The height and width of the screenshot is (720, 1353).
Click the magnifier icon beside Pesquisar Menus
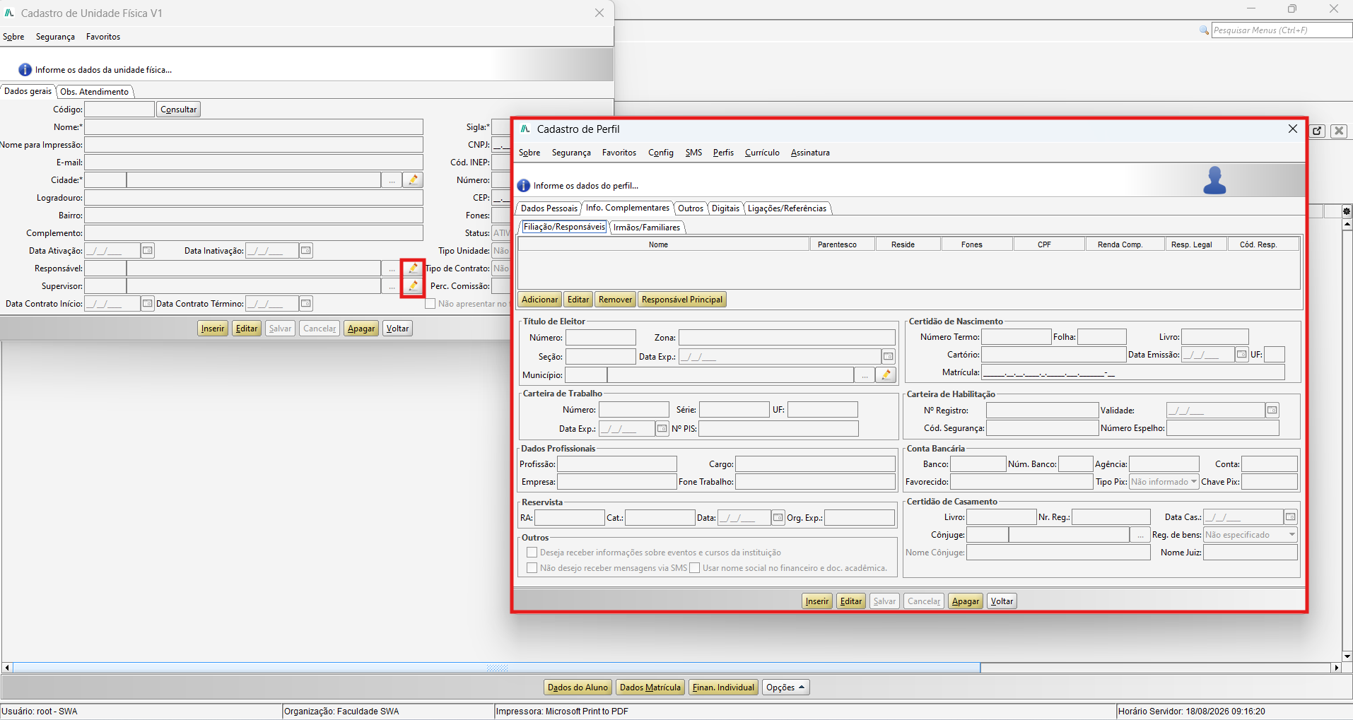1205,30
